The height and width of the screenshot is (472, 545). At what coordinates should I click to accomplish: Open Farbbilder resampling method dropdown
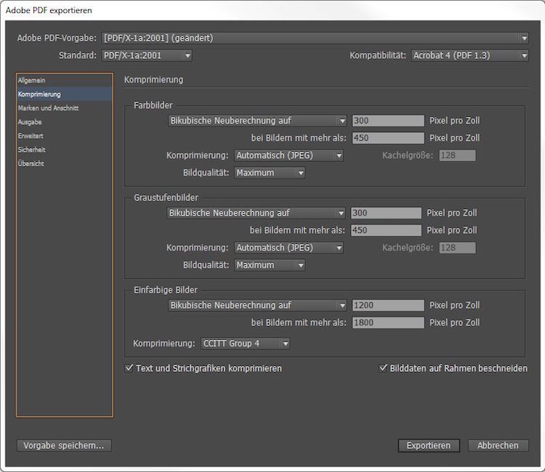tap(257, 121)
